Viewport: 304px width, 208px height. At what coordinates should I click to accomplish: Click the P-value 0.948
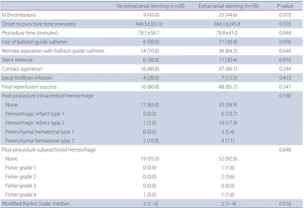click(285, 33)
